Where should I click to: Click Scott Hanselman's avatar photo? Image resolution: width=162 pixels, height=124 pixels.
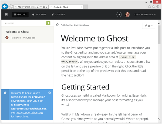(127, 15)
